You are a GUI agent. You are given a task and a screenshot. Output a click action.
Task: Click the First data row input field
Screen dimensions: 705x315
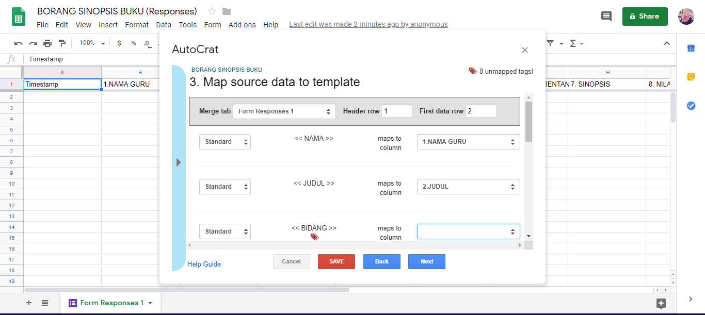coord(481,111)
